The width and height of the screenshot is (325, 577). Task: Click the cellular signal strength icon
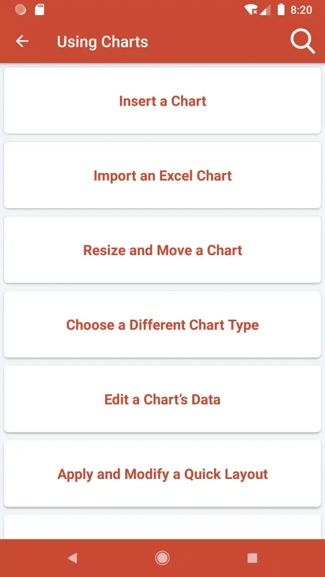265,10
